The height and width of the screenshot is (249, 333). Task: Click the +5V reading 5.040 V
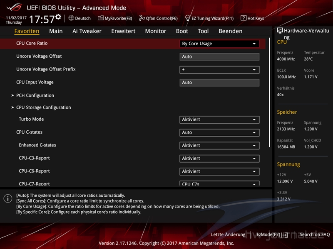click(x=311, y=181)
